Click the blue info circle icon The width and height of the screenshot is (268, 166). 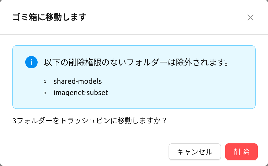[x=31, y=62]
